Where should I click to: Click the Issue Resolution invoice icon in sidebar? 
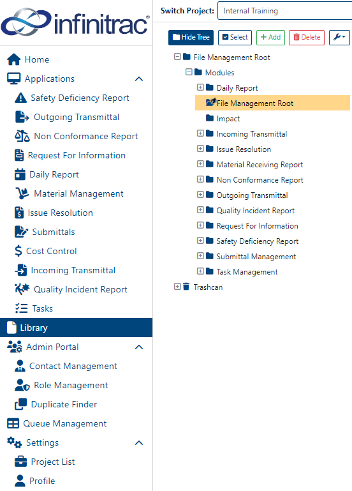pos(19,213)
